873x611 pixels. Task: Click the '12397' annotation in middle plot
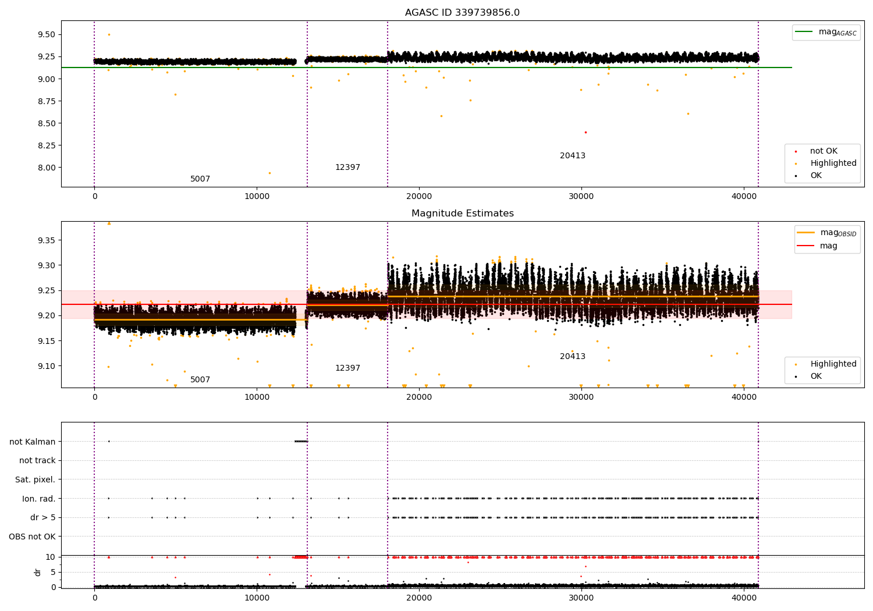(347, 368)
